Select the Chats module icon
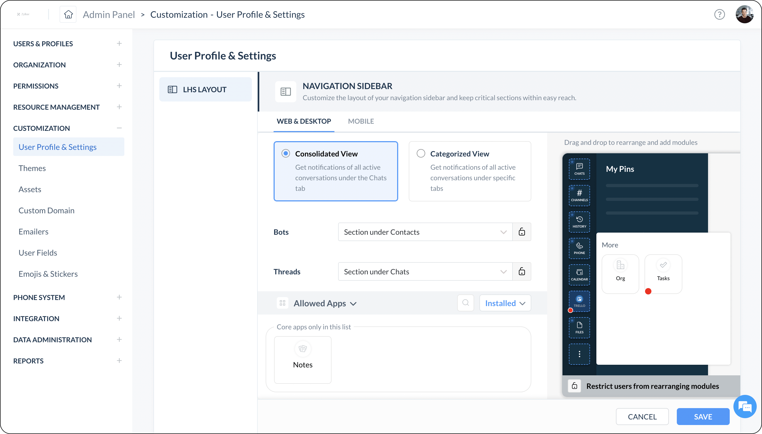The image size is (762, 434). pyautogui.click(x=579, y=169)
